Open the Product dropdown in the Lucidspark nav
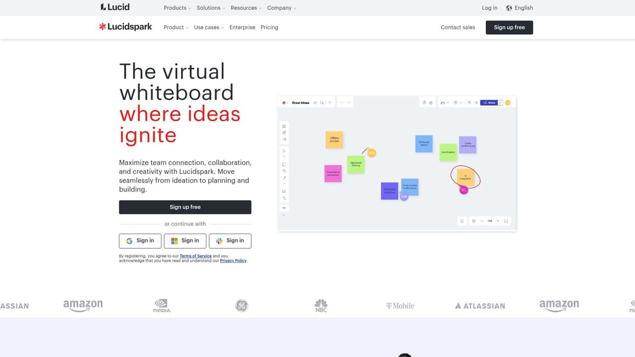 pyautogui.click(x=176, y=28)
